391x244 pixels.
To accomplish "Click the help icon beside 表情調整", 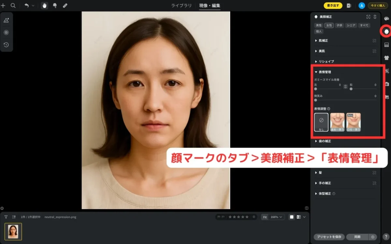I will (x=329, y=109).
